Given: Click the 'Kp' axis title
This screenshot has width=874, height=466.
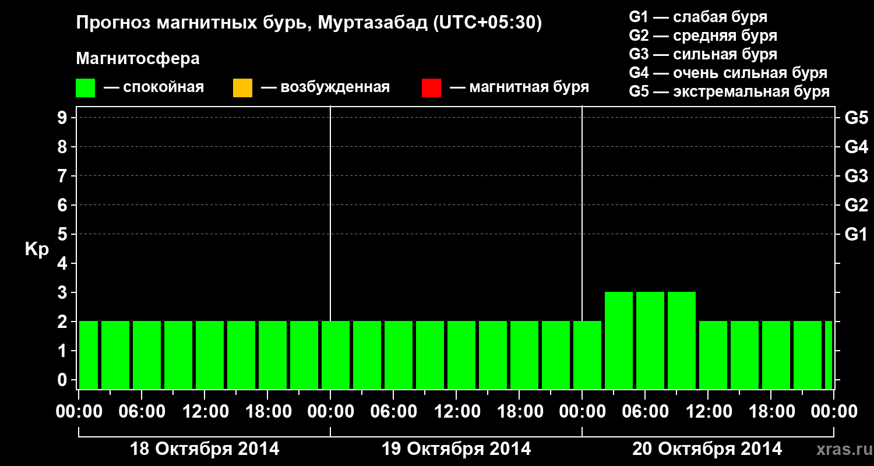Looking at the screenshot, I should pyautogui.click(x=37, y=249).
